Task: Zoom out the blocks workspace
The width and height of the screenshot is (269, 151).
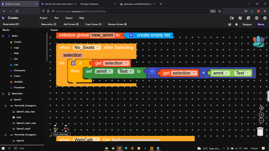Action: (x=261, y=121)
